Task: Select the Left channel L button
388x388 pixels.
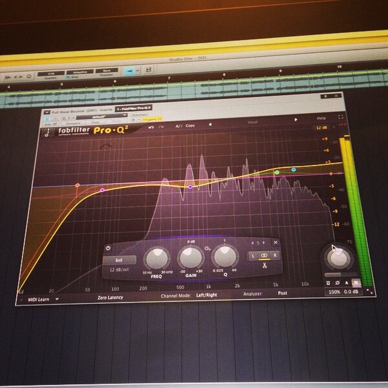Action: (253, 256)
